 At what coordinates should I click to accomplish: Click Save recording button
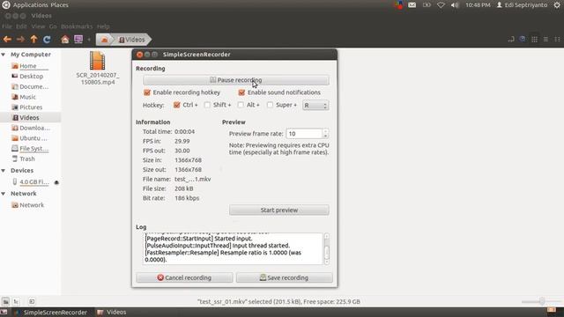pos(284,277)
